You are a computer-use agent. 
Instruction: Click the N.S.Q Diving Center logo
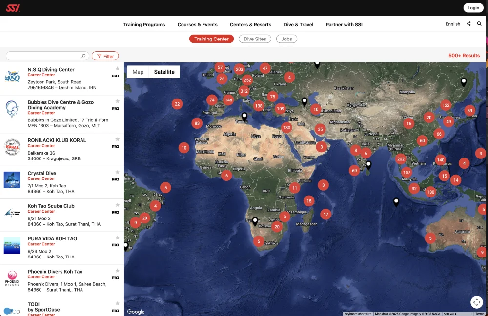click(x=12, y=77)
